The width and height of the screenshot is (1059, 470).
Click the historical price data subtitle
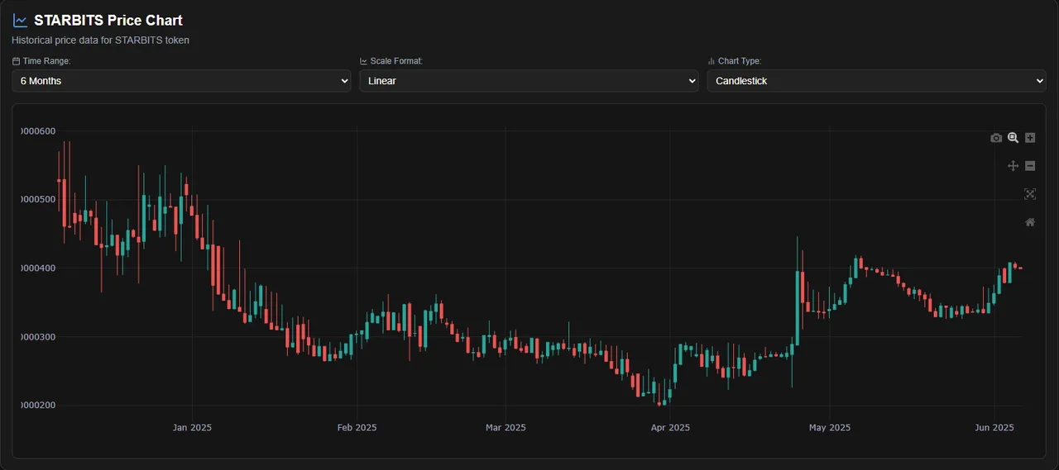coord(100,40)
